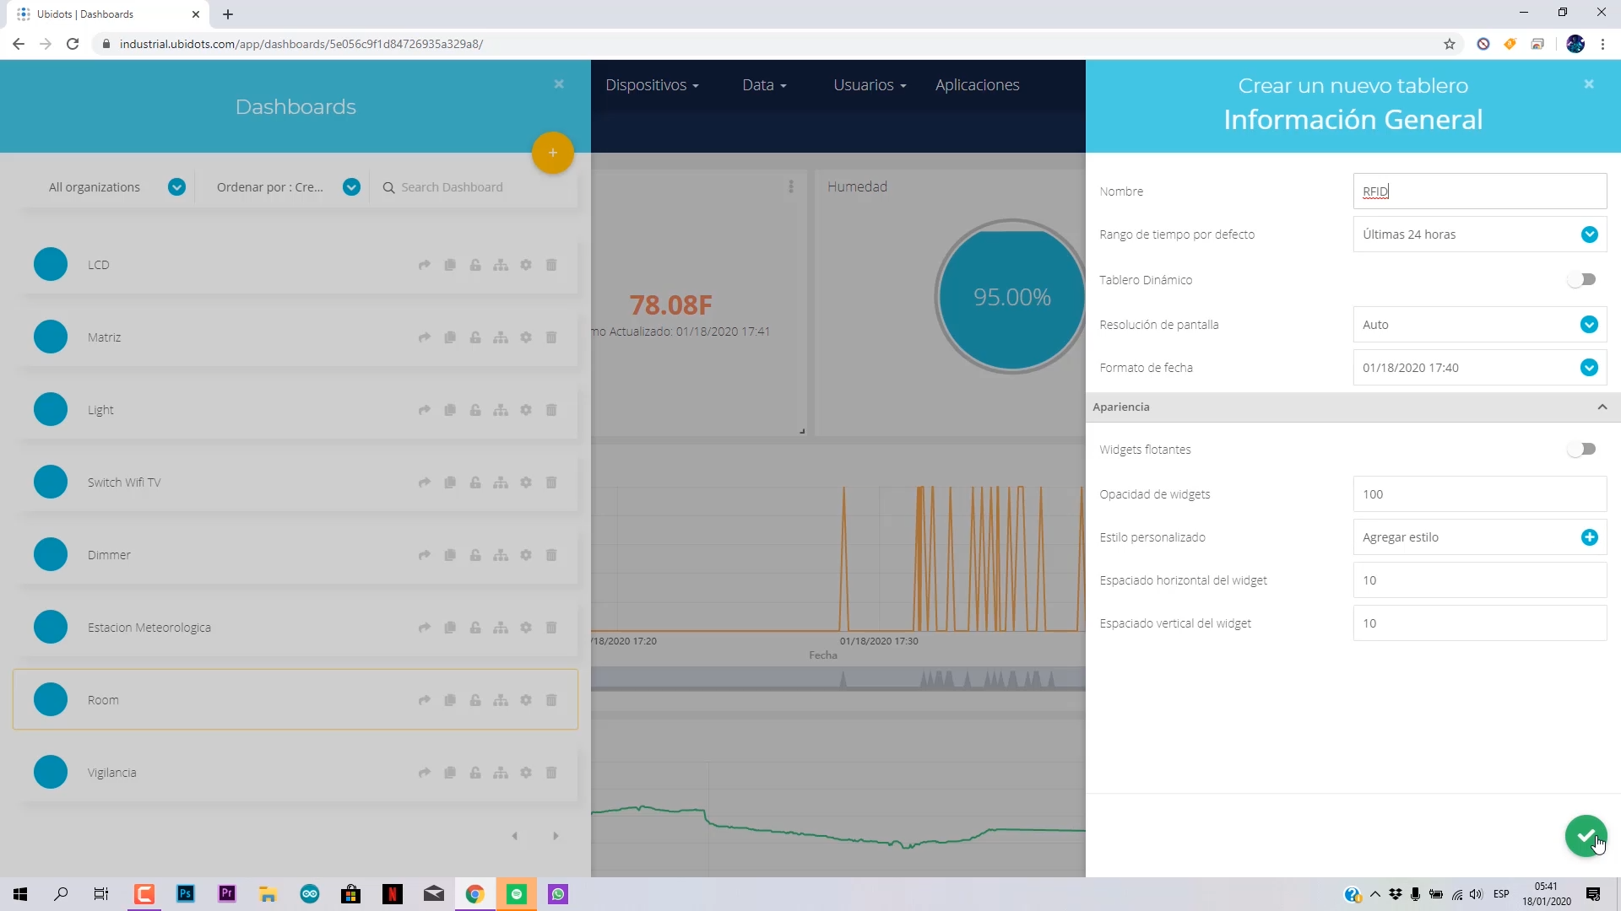Click the copy icon in the Matriz row
The width and height of the screenshot is (1621, 911).
(x=450, y=337)
